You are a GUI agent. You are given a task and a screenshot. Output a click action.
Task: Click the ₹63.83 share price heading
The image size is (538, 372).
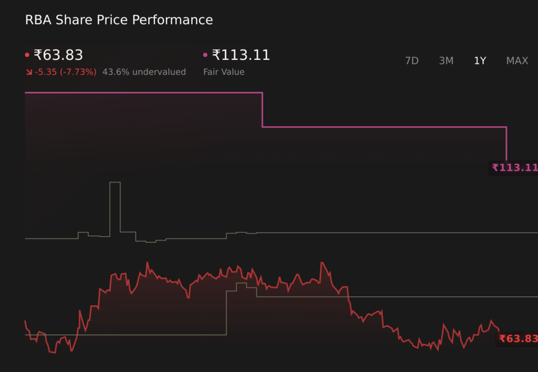click(x=58, y=55)
